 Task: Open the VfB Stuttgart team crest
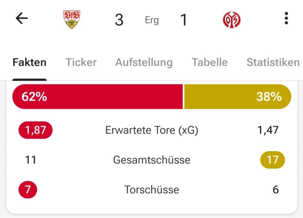72,20
